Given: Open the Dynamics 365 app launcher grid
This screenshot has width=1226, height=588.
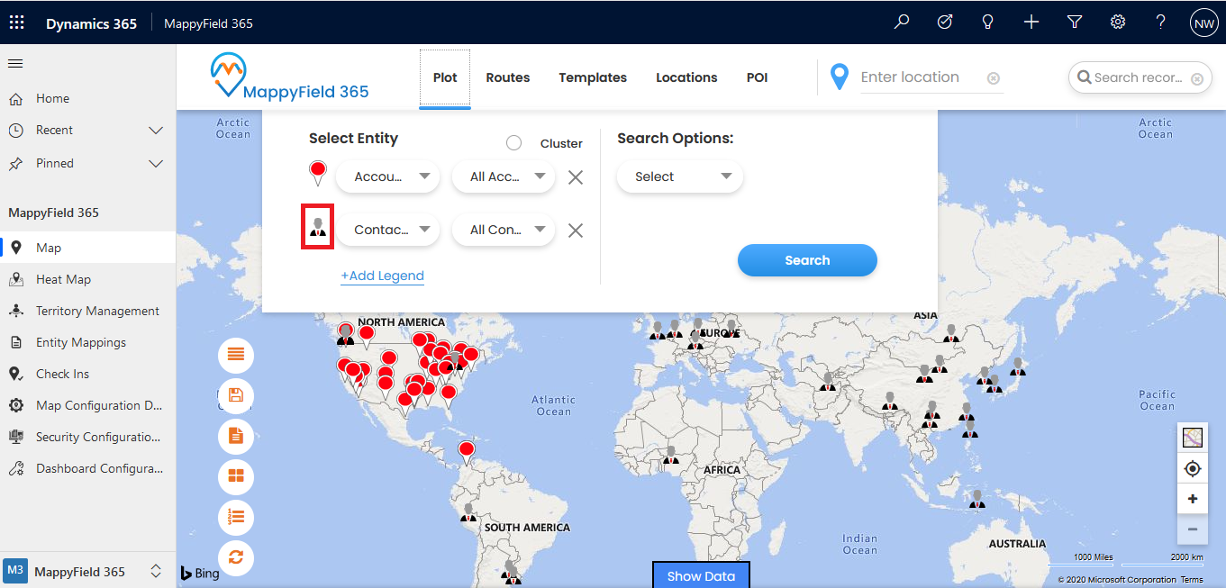Looking at the screenshot, I should (17, 23).
